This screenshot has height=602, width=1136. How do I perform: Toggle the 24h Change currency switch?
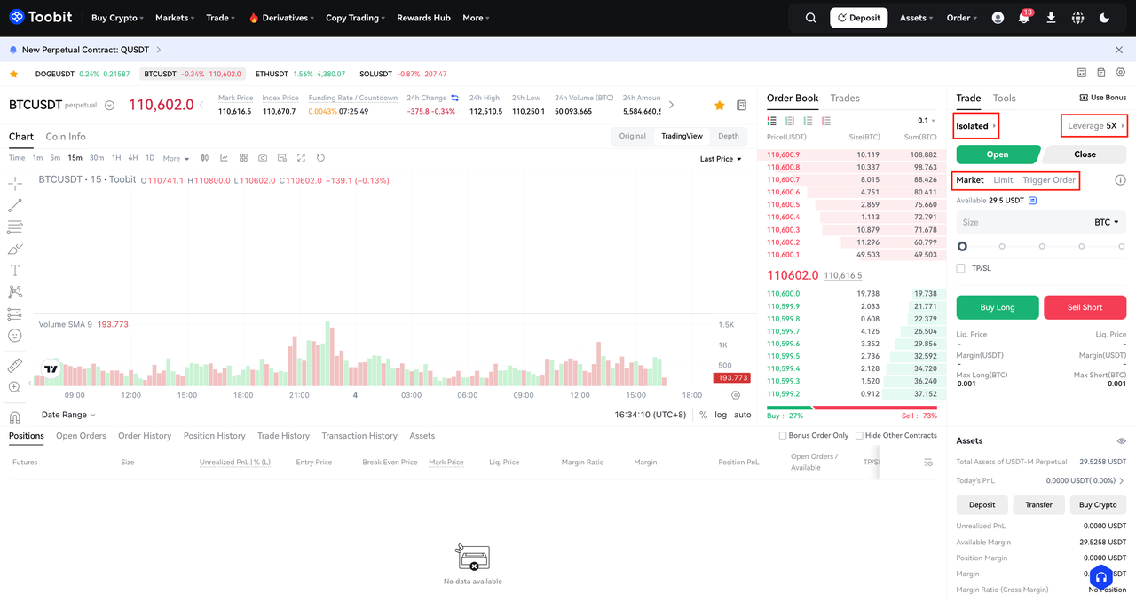(x=455, y=98)
